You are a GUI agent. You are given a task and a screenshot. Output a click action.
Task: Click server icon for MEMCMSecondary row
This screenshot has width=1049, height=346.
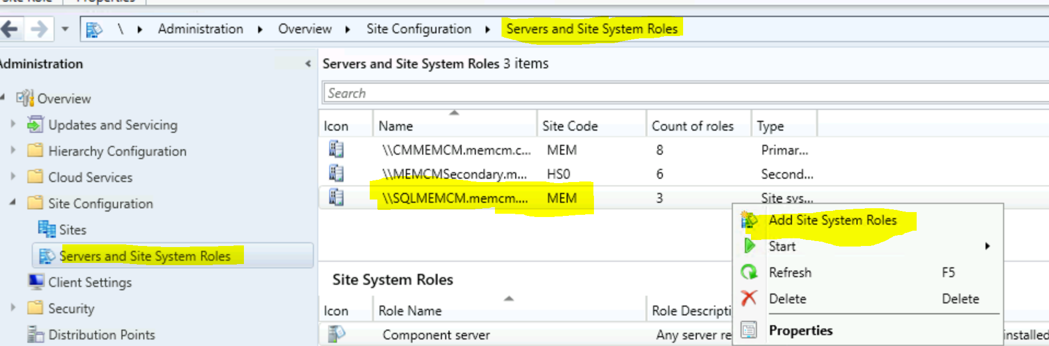coord(336,173)
